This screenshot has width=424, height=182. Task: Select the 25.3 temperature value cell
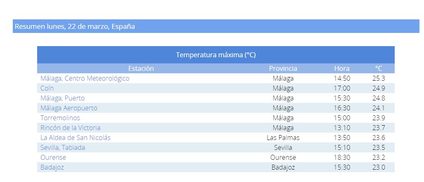coord(379,79)
